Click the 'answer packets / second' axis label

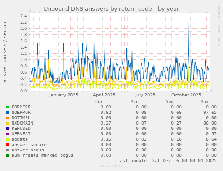tap(4, 51)
